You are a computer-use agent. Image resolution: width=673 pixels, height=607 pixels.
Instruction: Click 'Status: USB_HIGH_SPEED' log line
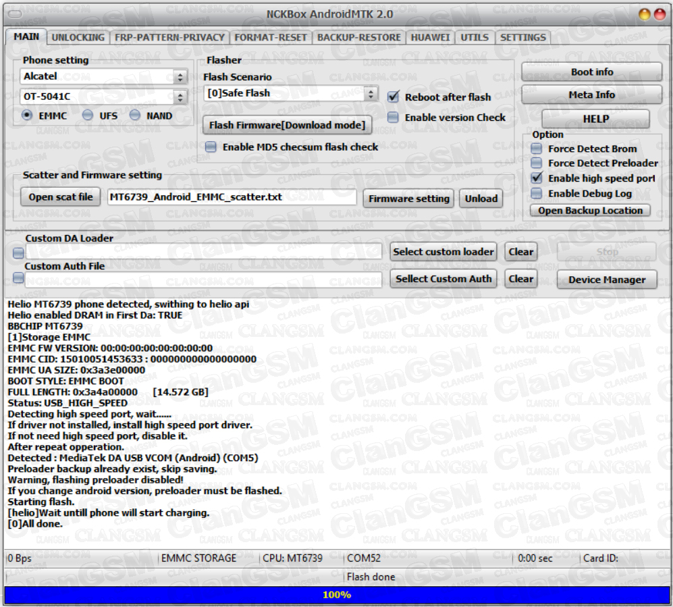68,403
